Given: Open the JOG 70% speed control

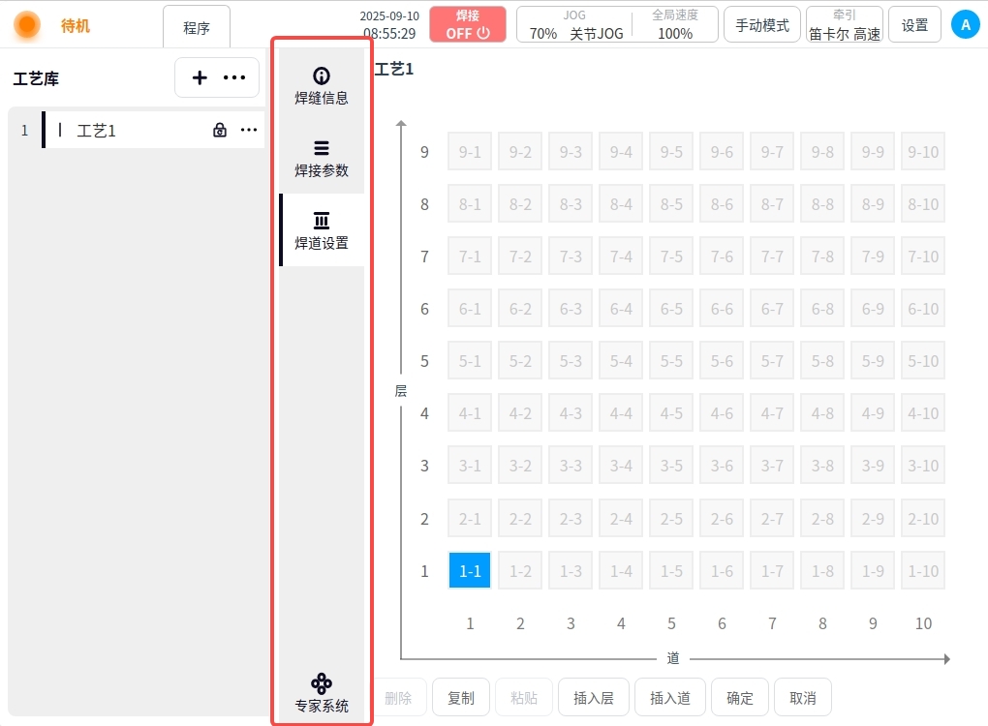Looking at the screenshot, I should pos(573,24).
